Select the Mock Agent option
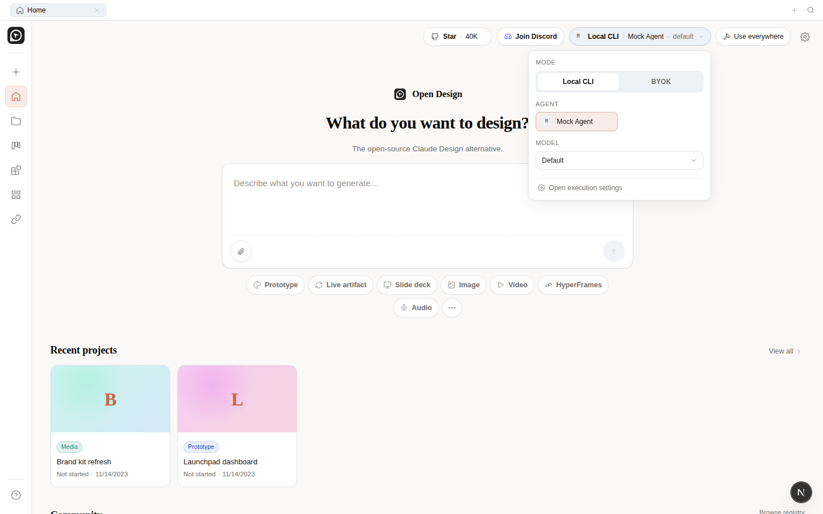The image size is (823, 514). (x=577, y=122)
